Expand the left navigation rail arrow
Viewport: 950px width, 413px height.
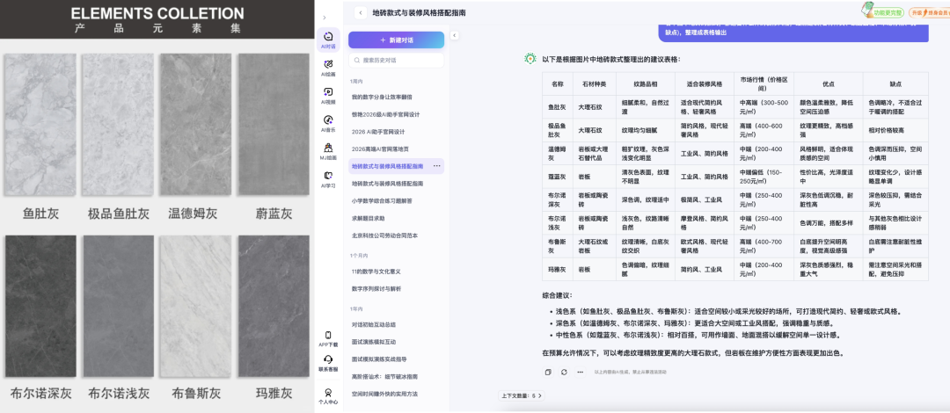[324, 18]
